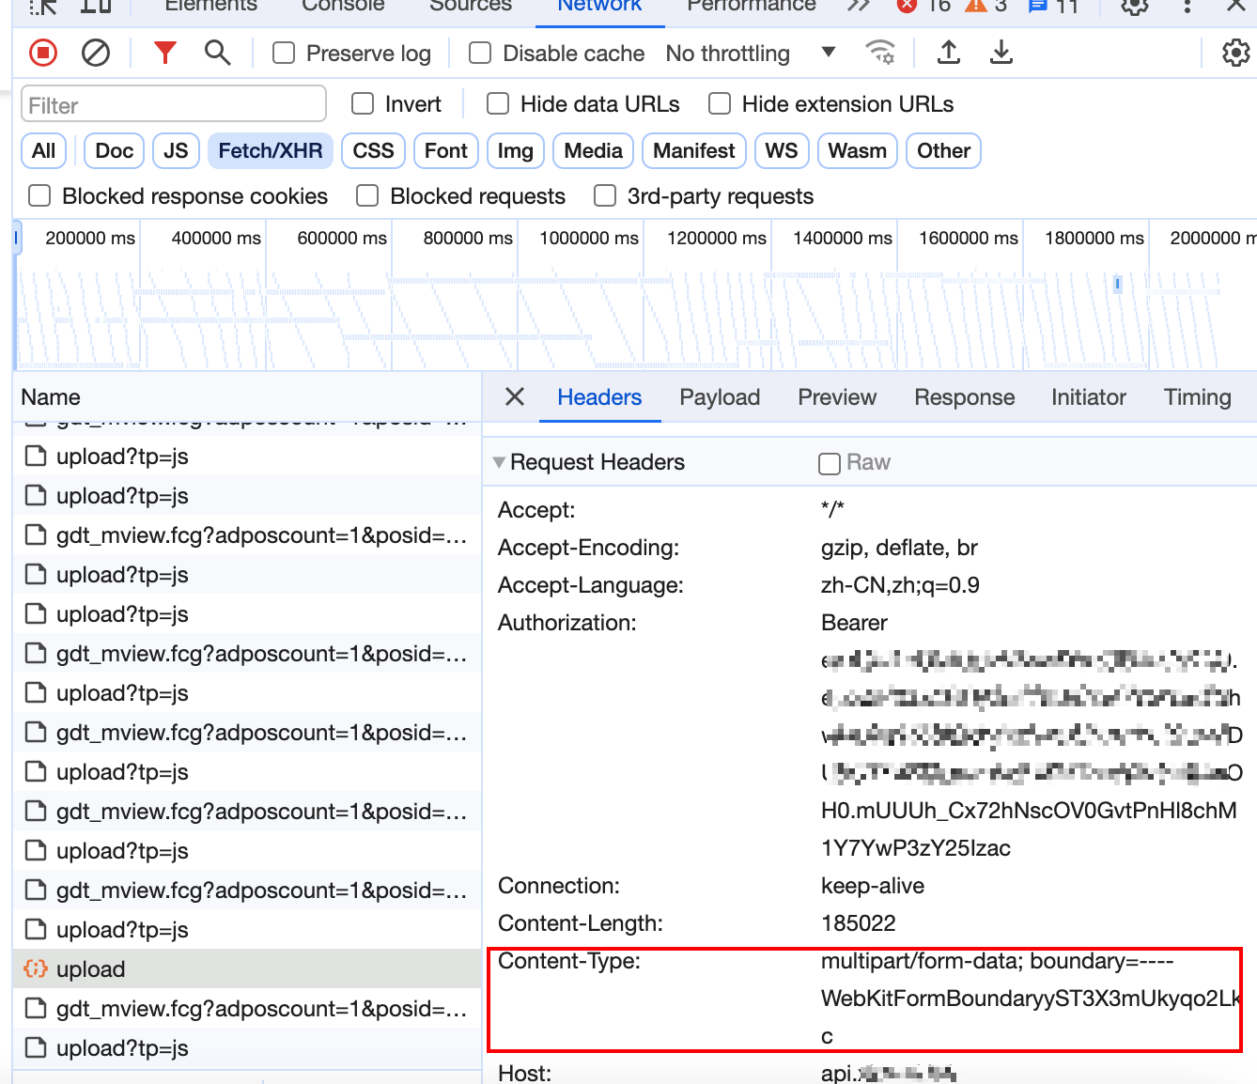Viewport: 1257px width, 1084px height.
Task: Open network conditions wifi icon
Action: [x=880, y=54]
